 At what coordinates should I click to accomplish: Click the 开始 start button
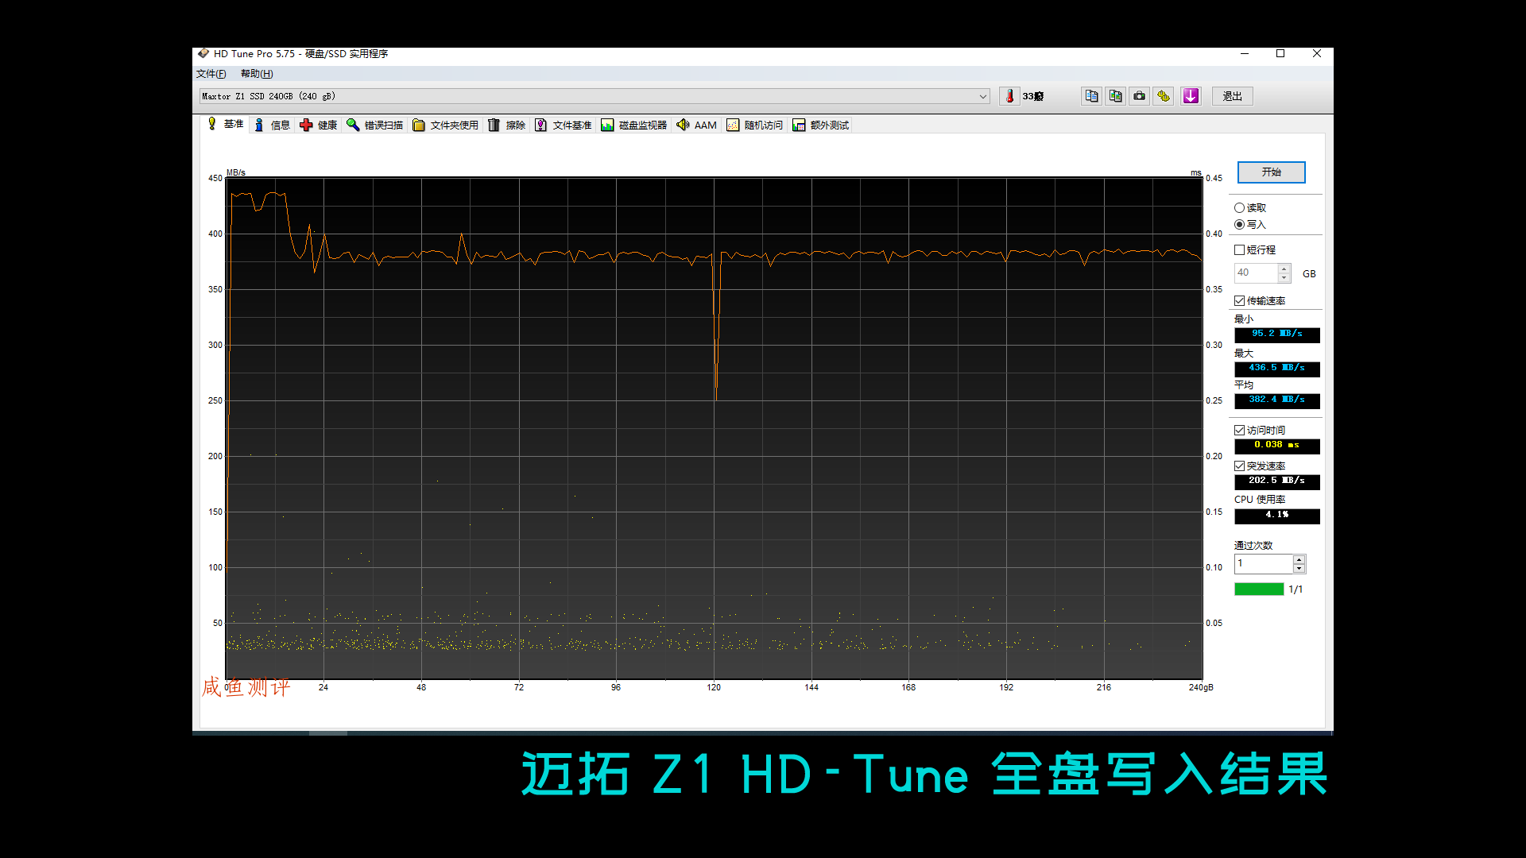tap(1272, 172)
